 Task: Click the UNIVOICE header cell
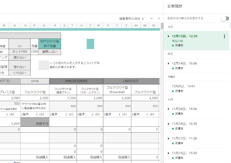[131, 81]
